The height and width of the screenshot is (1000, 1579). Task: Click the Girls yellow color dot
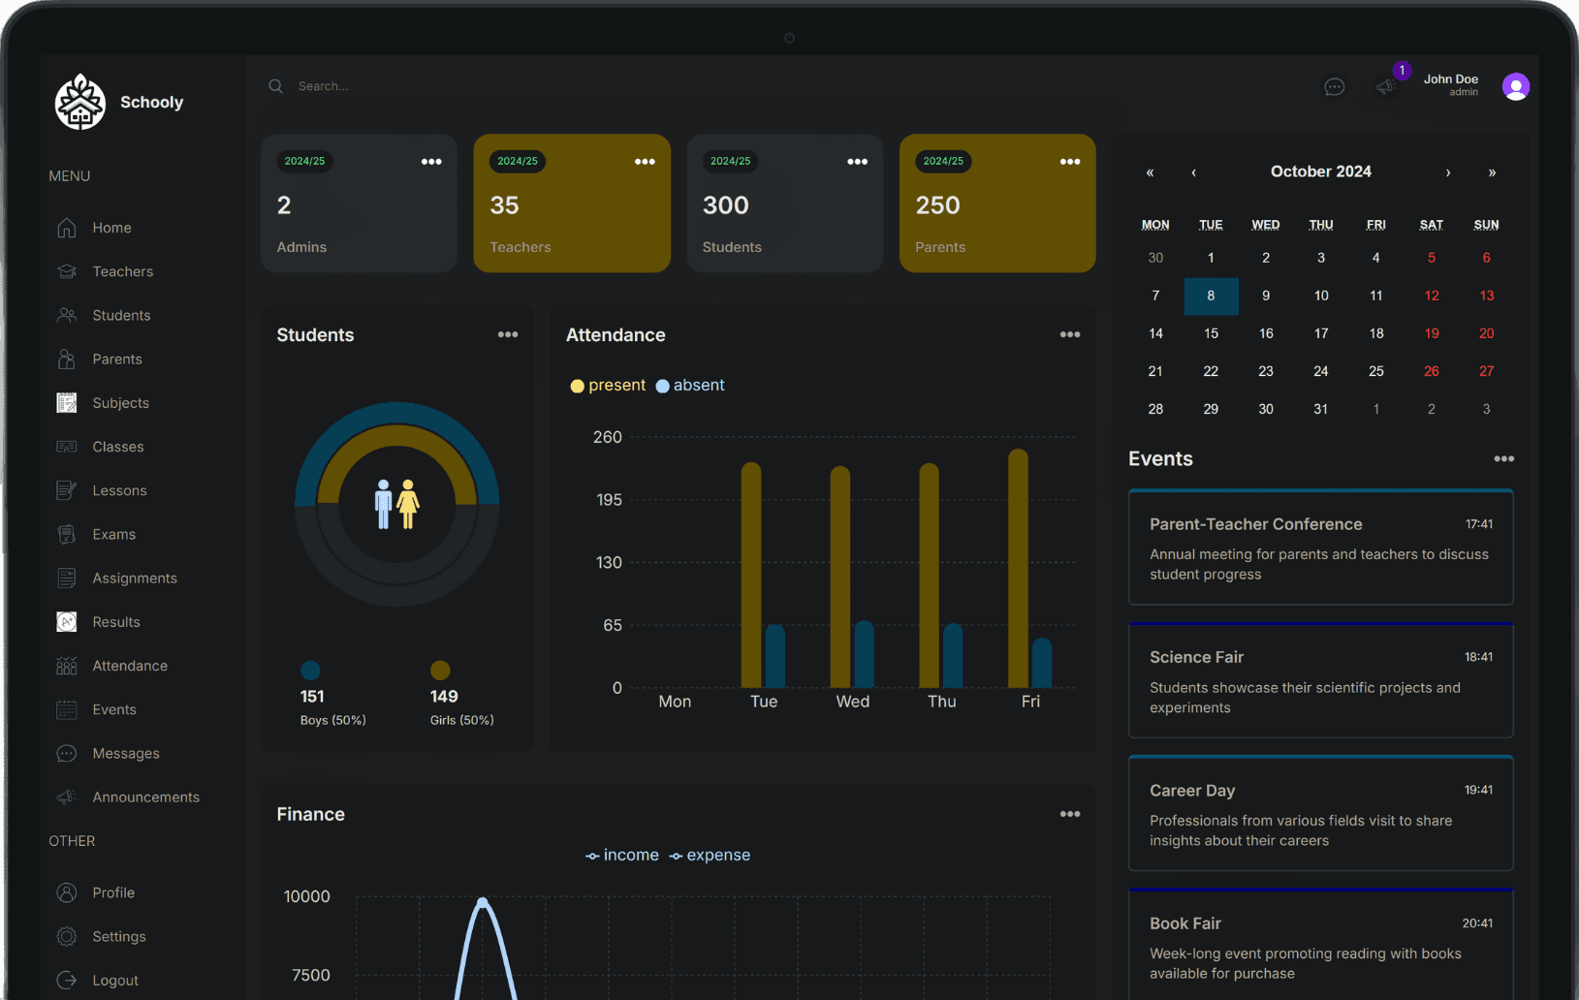[440, 671]
